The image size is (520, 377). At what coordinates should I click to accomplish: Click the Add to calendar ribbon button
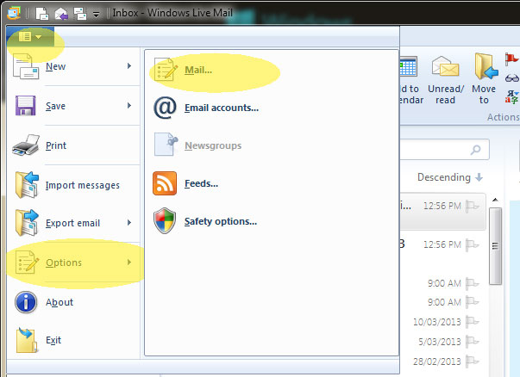point(410,81)
